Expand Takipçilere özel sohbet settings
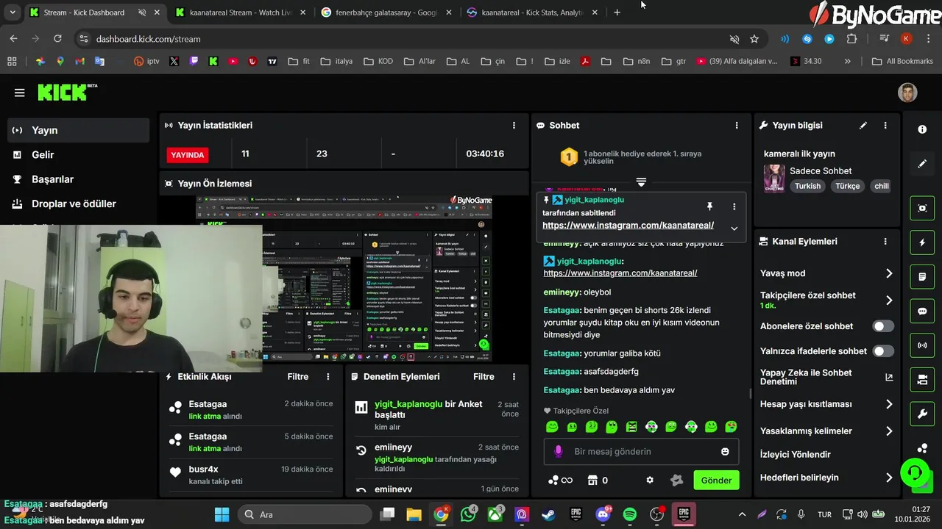The image size is (942, 529). coord(889,300)
